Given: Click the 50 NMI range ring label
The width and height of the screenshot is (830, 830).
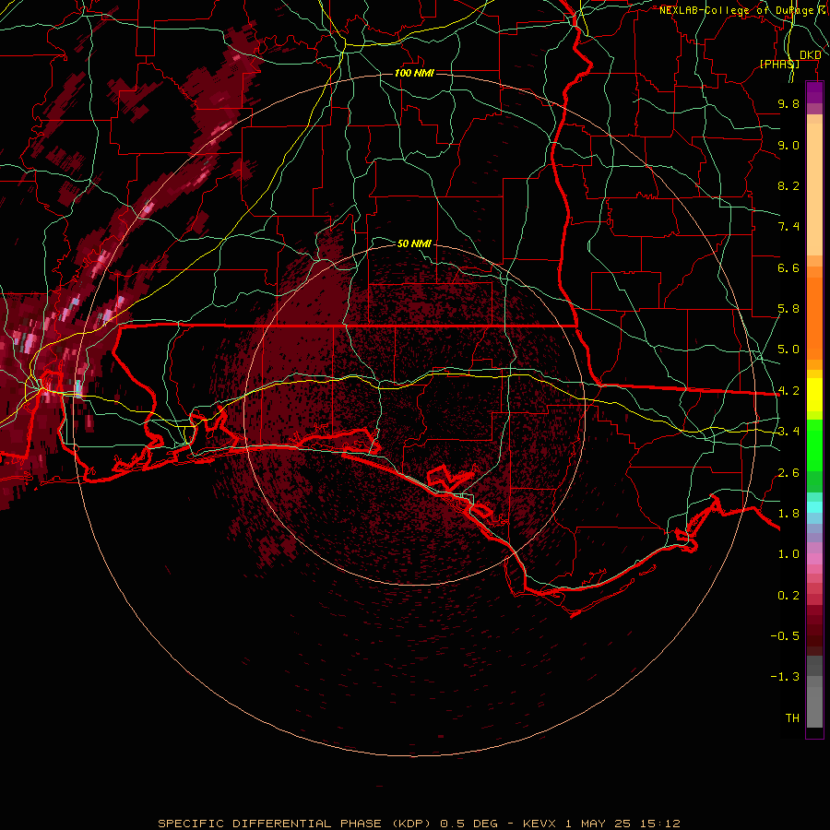Looking at the screenshot, I should coord(414,243).
